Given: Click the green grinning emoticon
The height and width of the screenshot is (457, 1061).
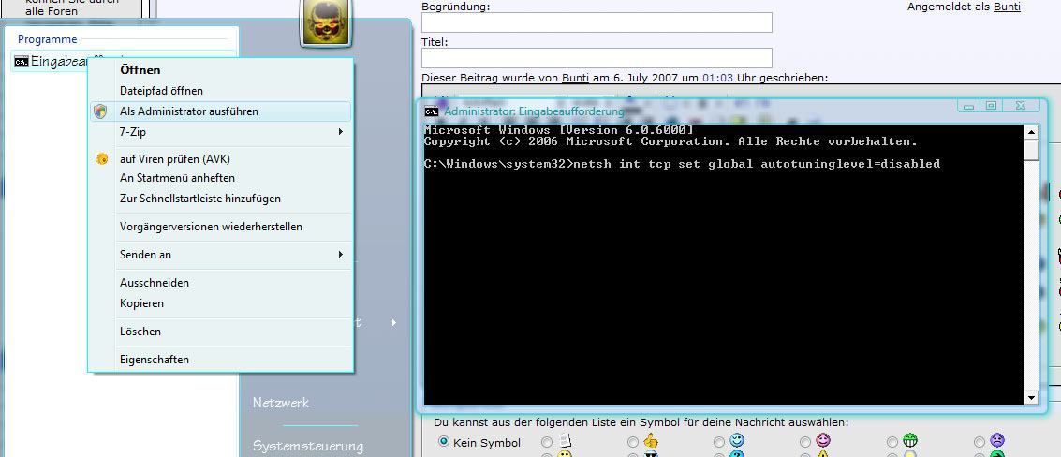Looking at the screenshot, I should point(910,441).
